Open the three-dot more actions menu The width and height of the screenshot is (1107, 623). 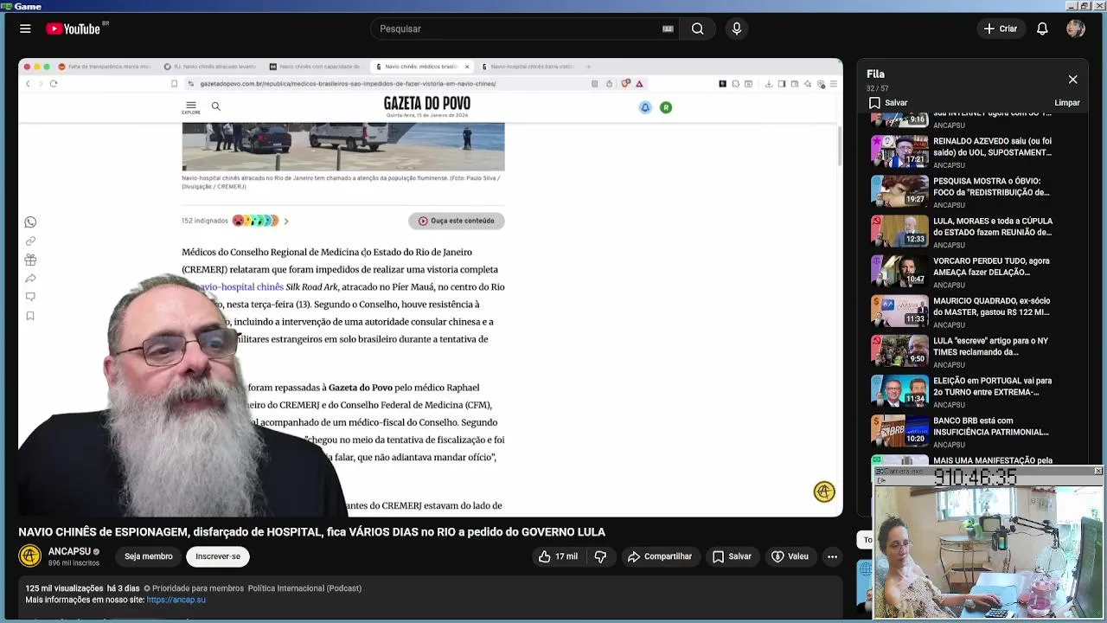pos(832,556)
